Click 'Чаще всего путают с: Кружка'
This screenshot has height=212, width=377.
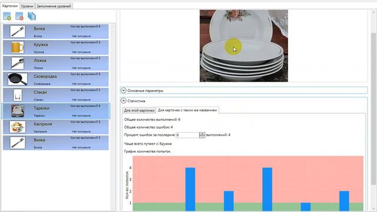(x=148, y=144)
